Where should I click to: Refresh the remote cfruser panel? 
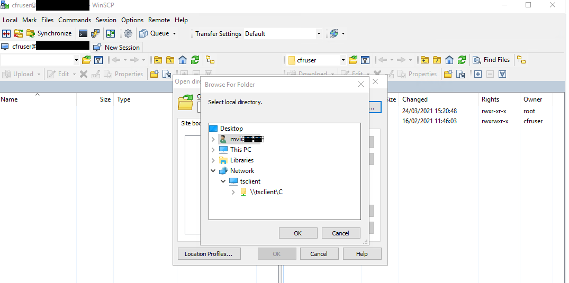point(462,60)
